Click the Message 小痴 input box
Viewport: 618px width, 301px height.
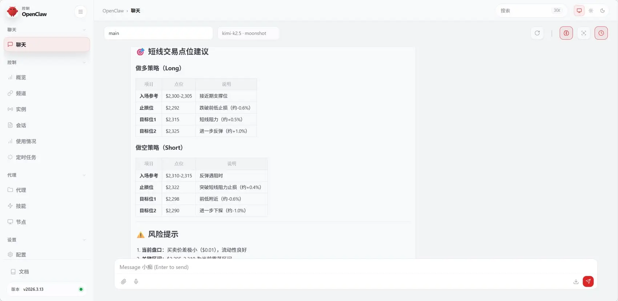[x=356, y=267]
